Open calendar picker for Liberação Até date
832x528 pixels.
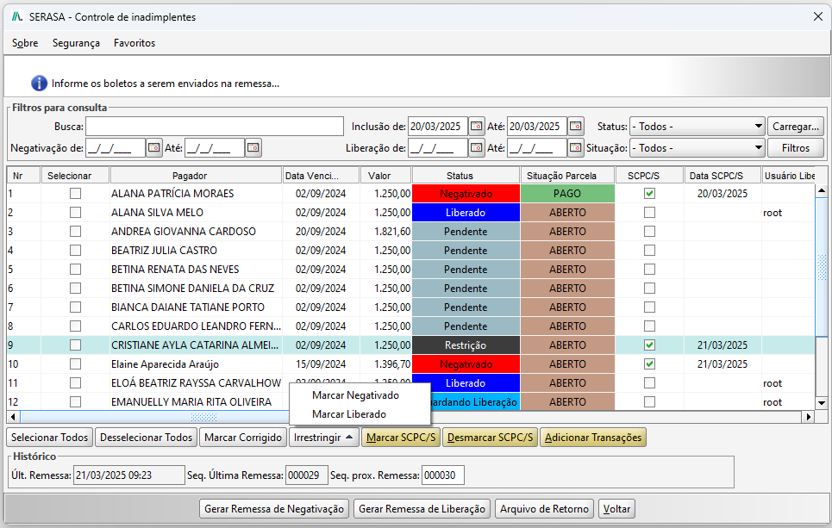[x=575, y=147]
